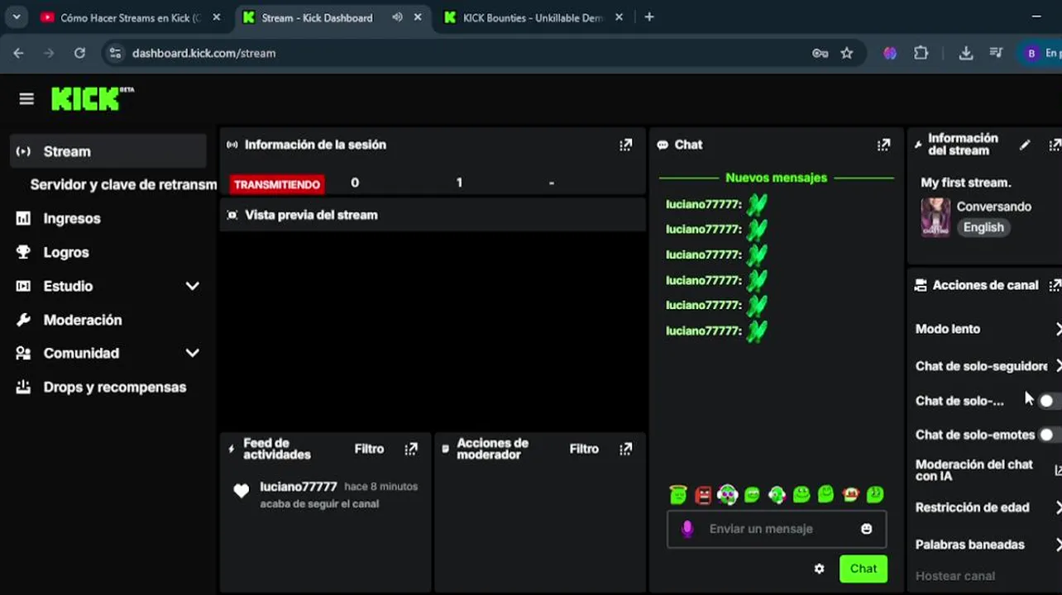Viewport: 1062px width, 595px height.
Task: Expand the Comunidad sidebar section
Action: [193, 353]
